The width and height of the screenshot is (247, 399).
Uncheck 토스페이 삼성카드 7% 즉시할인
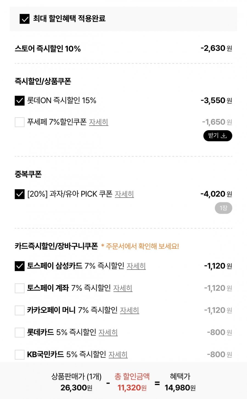click(x=20, y=266)
